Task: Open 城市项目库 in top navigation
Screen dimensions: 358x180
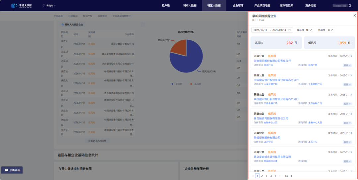Action: click(x=286, y=6)
